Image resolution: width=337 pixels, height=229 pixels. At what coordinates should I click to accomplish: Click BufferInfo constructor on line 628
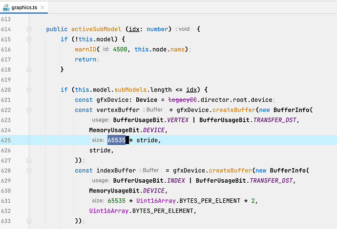(x=288, y=171)
